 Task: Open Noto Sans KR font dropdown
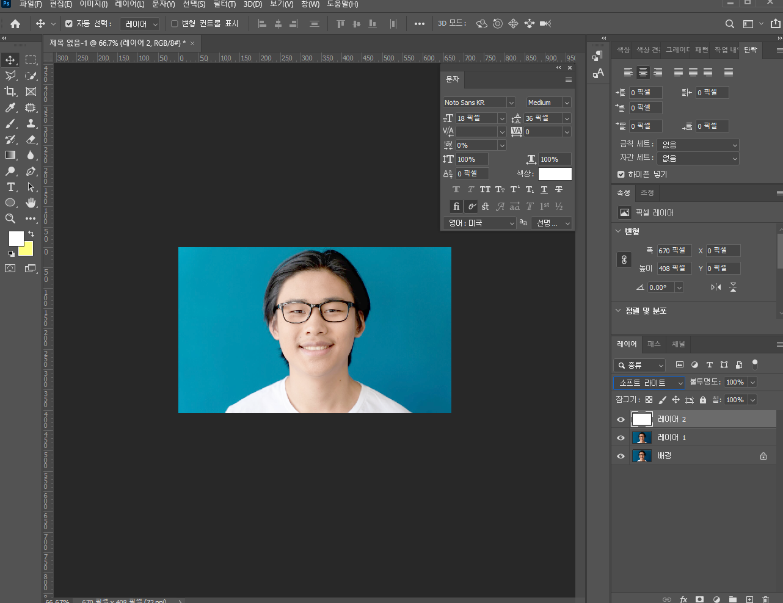[479, 103]
